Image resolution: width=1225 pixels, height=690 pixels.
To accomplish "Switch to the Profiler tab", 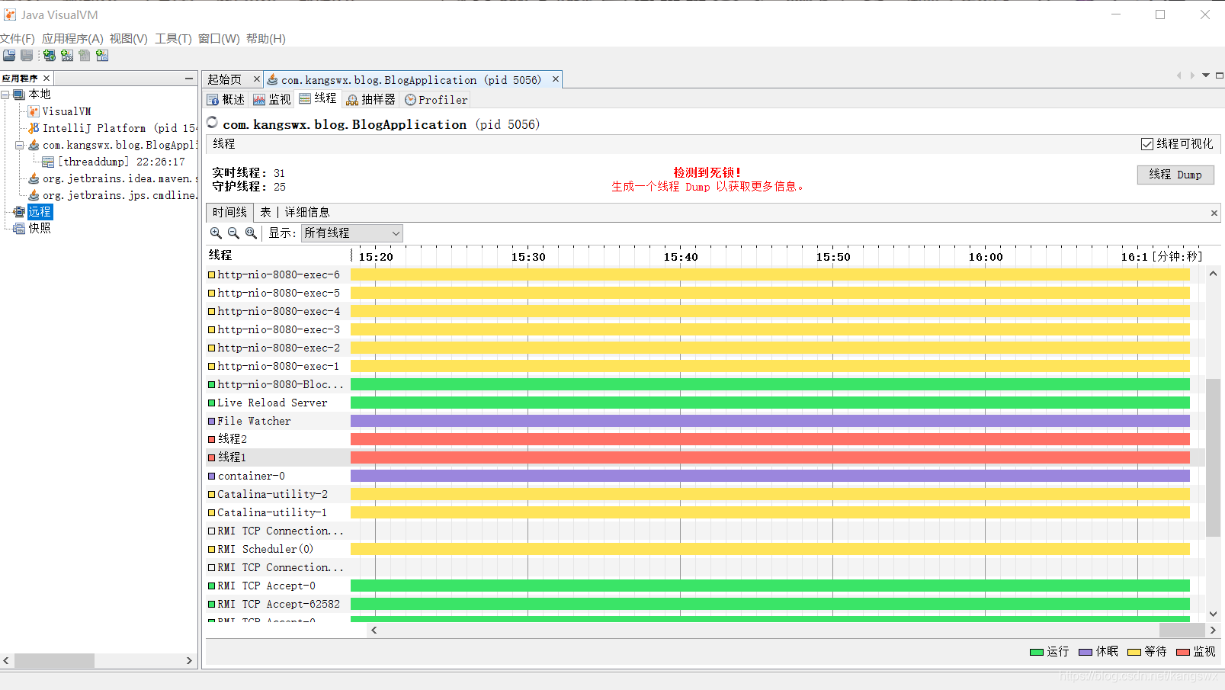I will click(436, 100).
